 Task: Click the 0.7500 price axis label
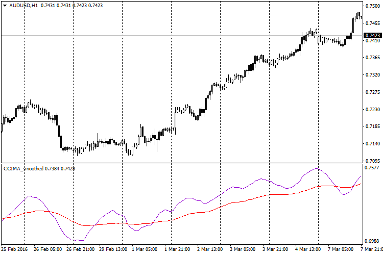coord(372,6)
